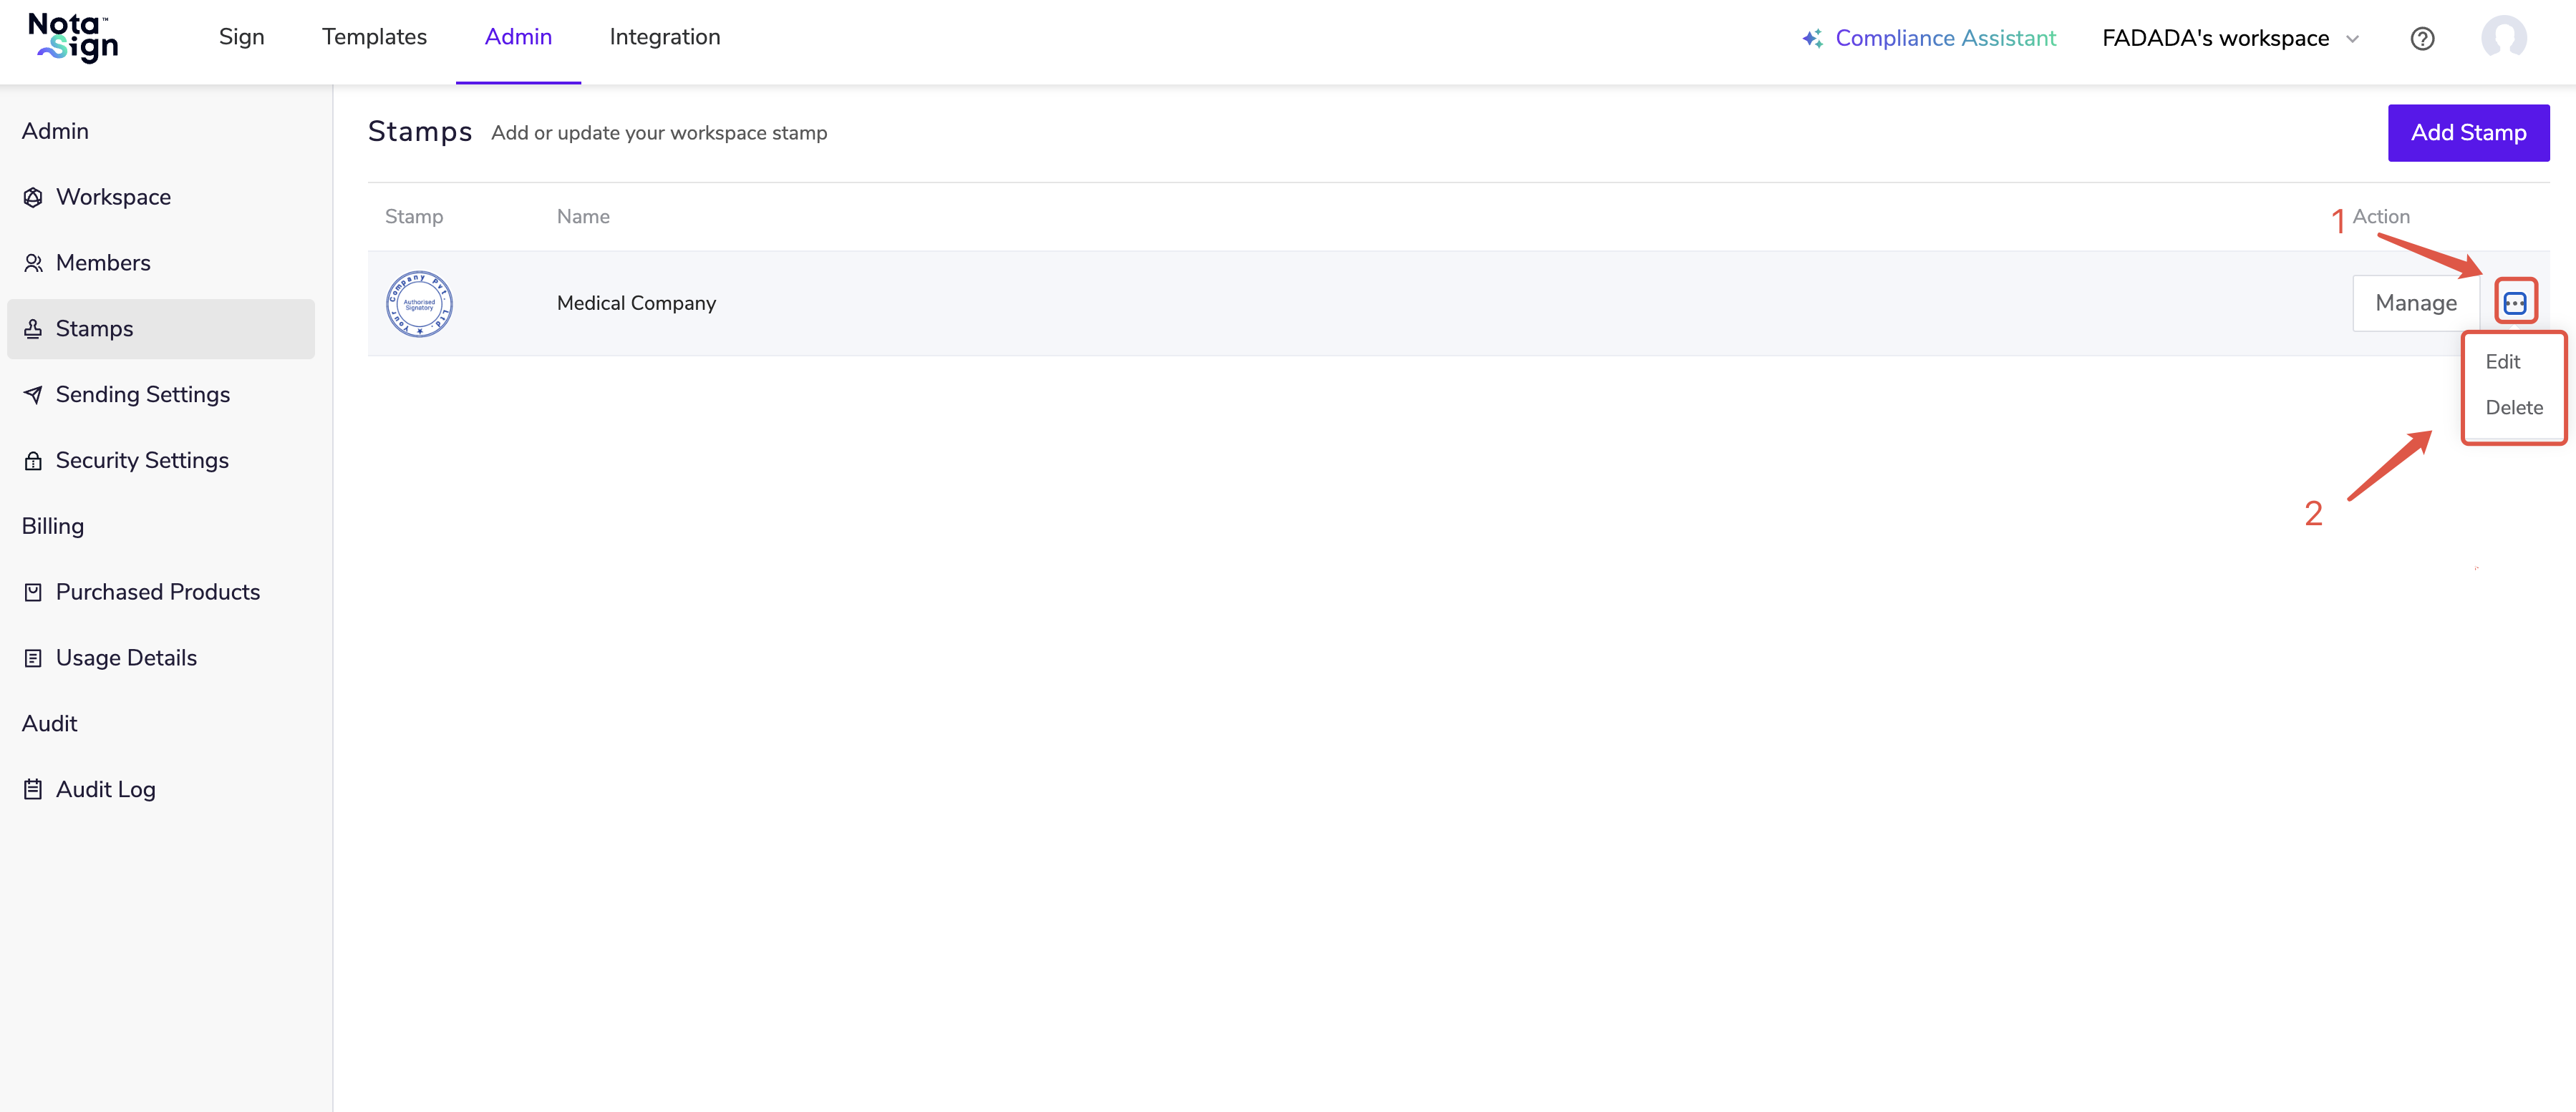The image size is (2576, 1112).
Task: Click the Audit Log clipboard icon
Action: tap(33, 789)
